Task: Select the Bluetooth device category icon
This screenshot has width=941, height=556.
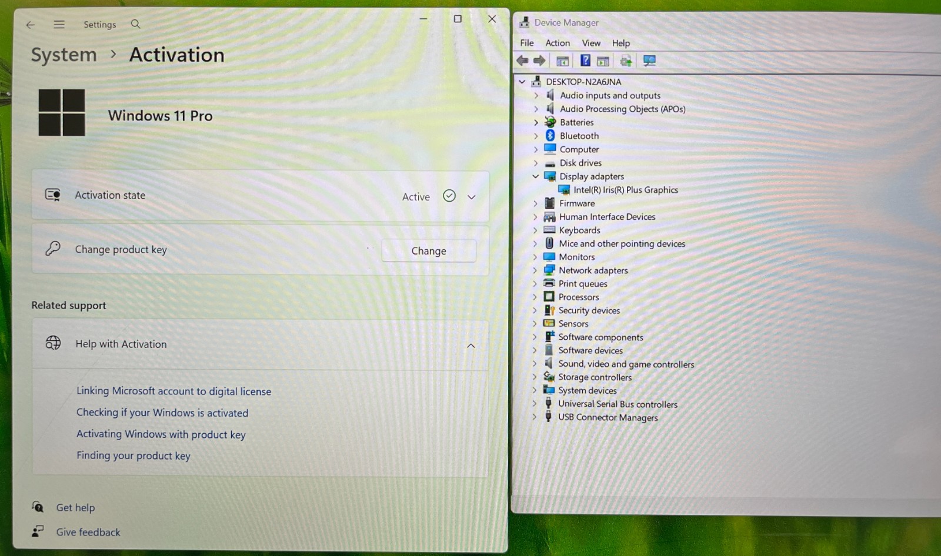Action: 550,136
